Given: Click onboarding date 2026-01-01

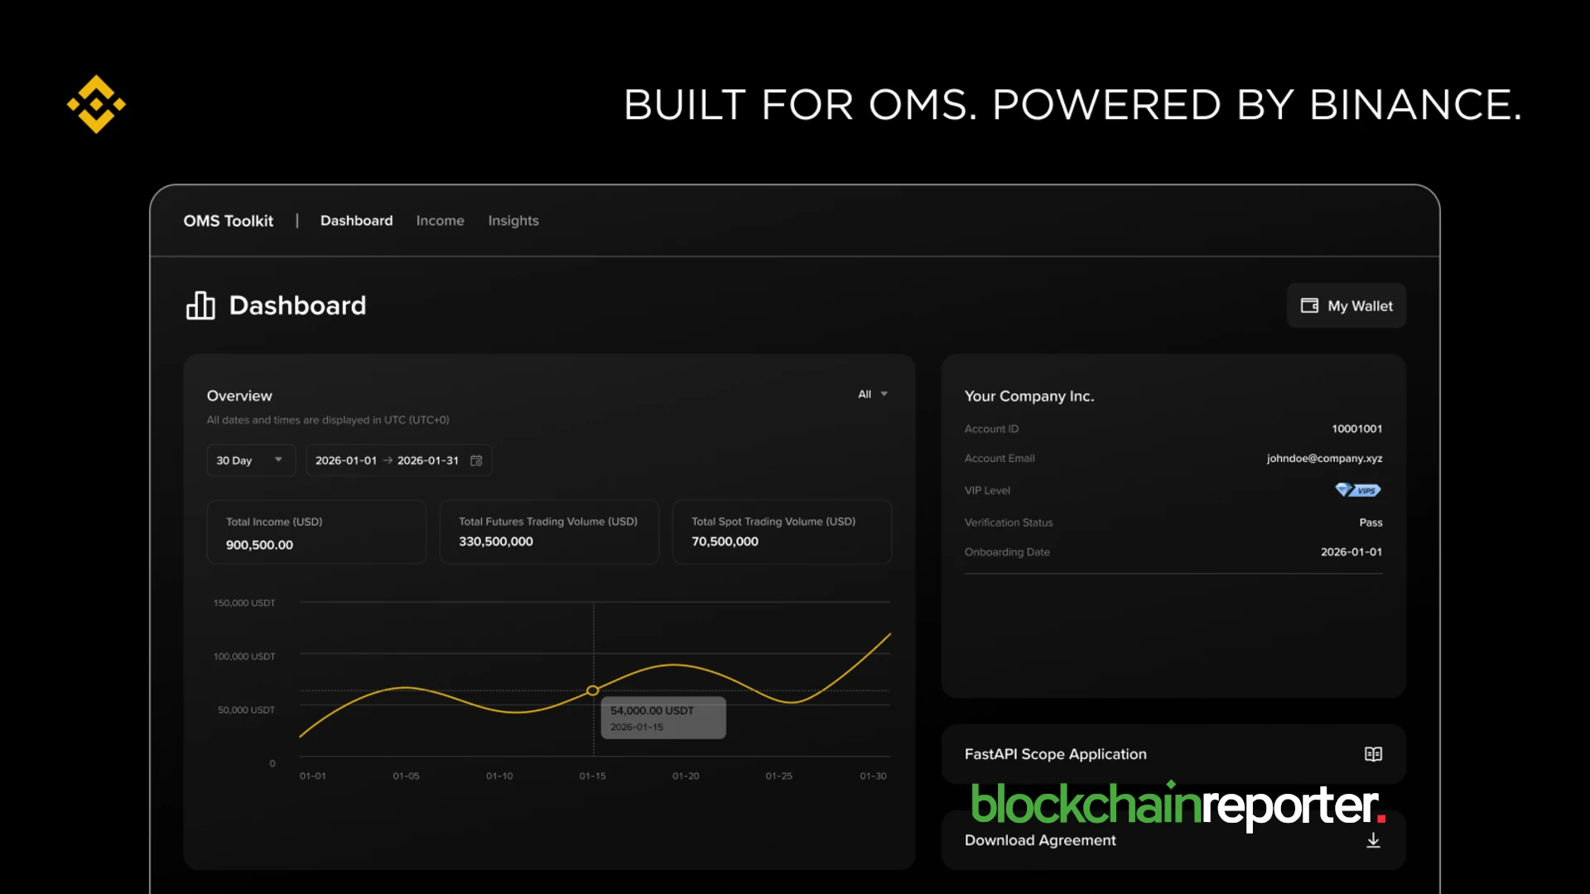Looking at the screenshot, I should click(1351, 552).
